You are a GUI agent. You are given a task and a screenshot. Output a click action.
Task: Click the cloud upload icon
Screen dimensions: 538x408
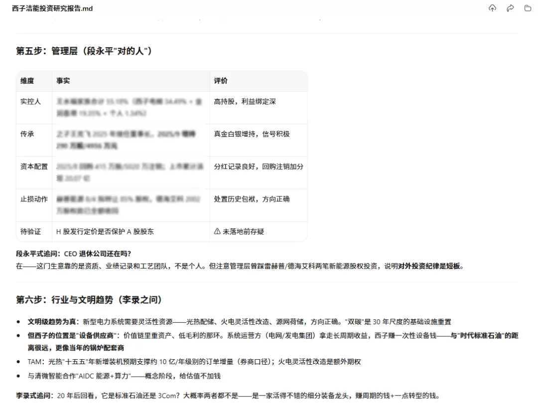pos(492,8)
